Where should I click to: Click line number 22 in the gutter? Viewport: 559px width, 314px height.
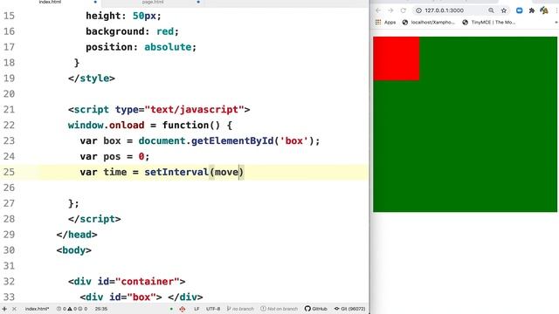pos(9,126)
